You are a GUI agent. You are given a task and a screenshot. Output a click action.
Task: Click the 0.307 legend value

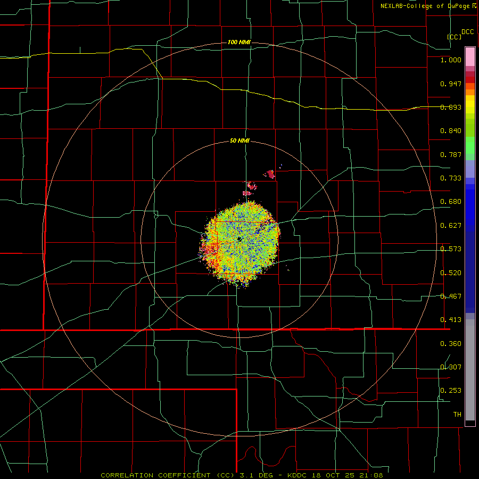[451, 367]
